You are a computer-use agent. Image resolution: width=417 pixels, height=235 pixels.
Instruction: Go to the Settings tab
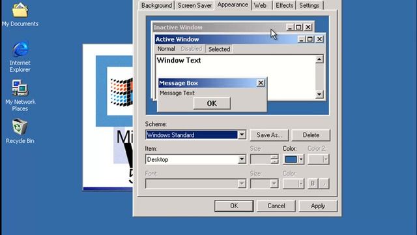point(309,5)
